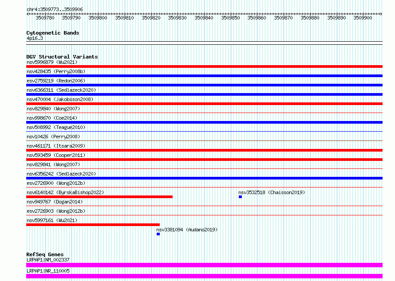Screen dimensions: 395x281
Task: Click the small blue nsv3381094 marker
Action: (x=158, y=234)
